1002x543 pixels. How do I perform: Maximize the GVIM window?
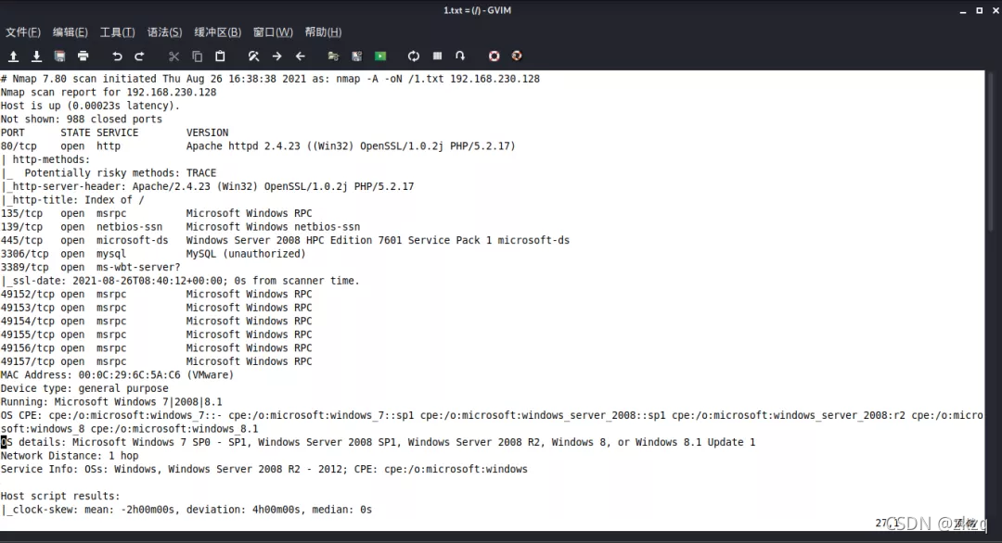(979, 11)
